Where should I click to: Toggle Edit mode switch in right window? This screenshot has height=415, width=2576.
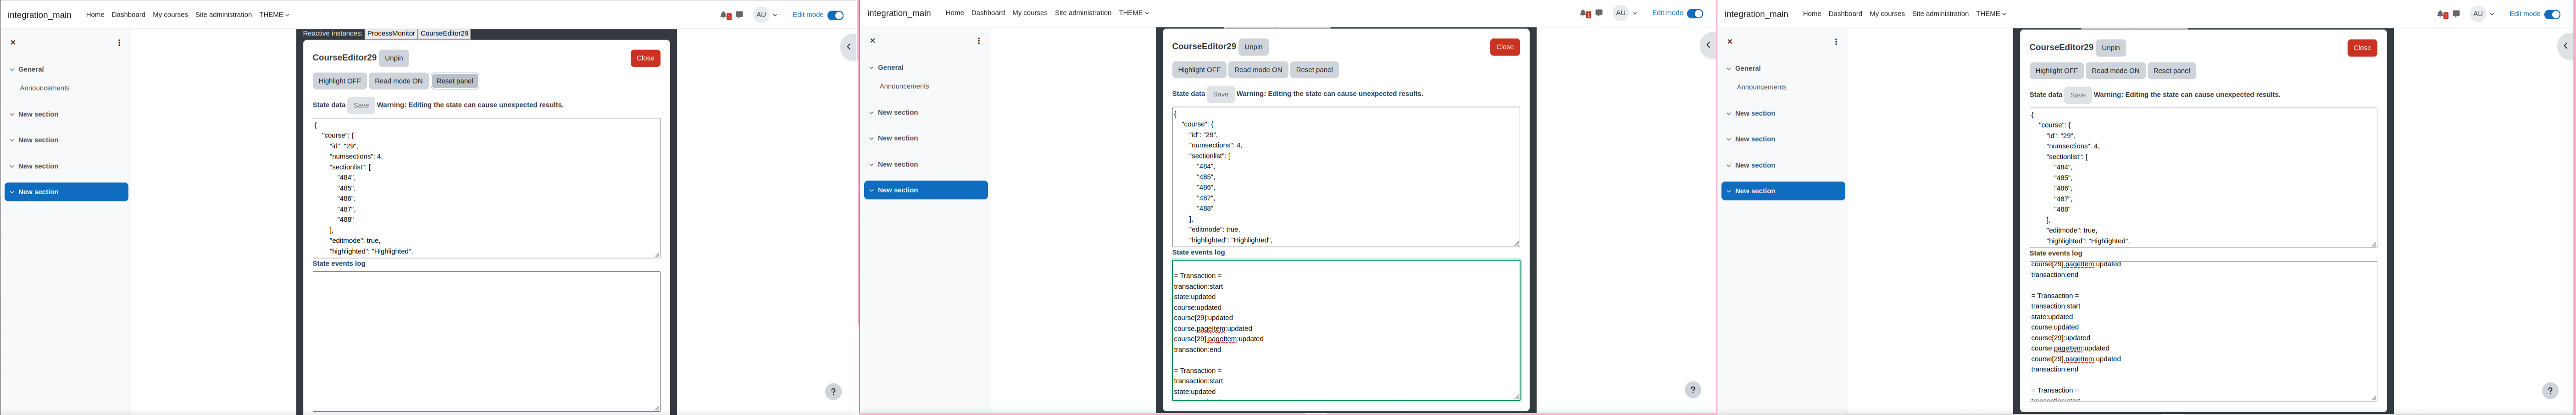pyautogui.click(x=2552, y=14)
